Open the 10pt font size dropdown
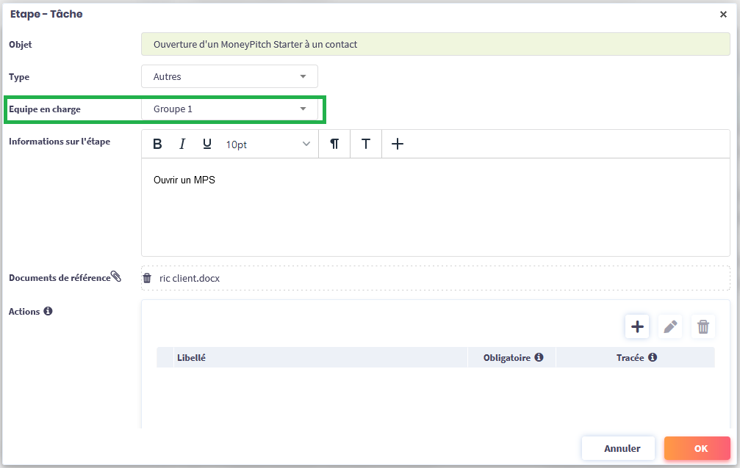The height and width of the screenshot is (468, 740). pyautogui.click(x=267, y=145)
